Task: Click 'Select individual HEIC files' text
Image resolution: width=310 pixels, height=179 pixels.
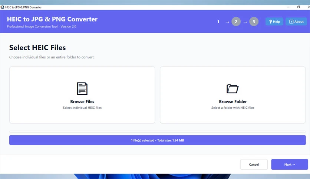Action: click(x=82, y=108)
